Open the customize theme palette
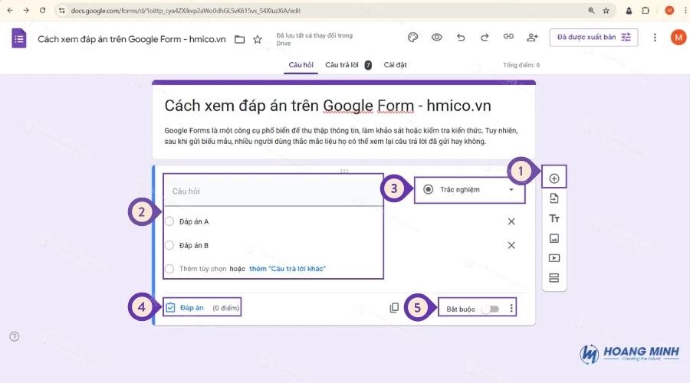The width and height of the screenshot is (690, 383). coord(412,38)
